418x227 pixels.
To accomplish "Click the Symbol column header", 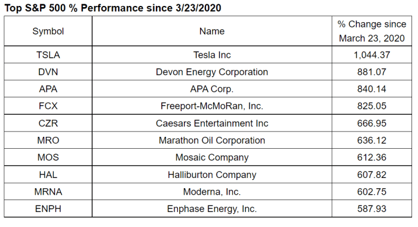I will (48, 31).
